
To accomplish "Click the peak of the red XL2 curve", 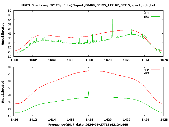I will tap(94, 71).
